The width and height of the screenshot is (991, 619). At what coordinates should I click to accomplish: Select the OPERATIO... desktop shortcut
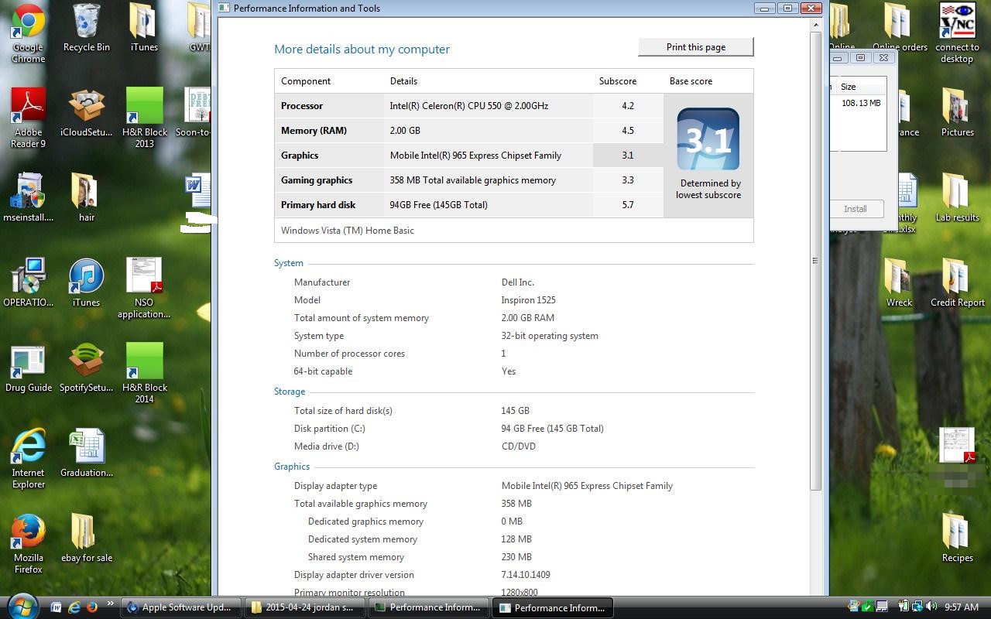tap(28, 283)
